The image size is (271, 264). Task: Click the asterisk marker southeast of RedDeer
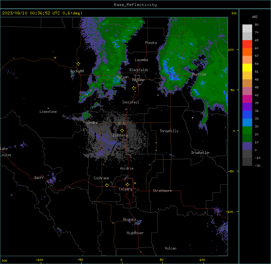(x=158, y=95)
